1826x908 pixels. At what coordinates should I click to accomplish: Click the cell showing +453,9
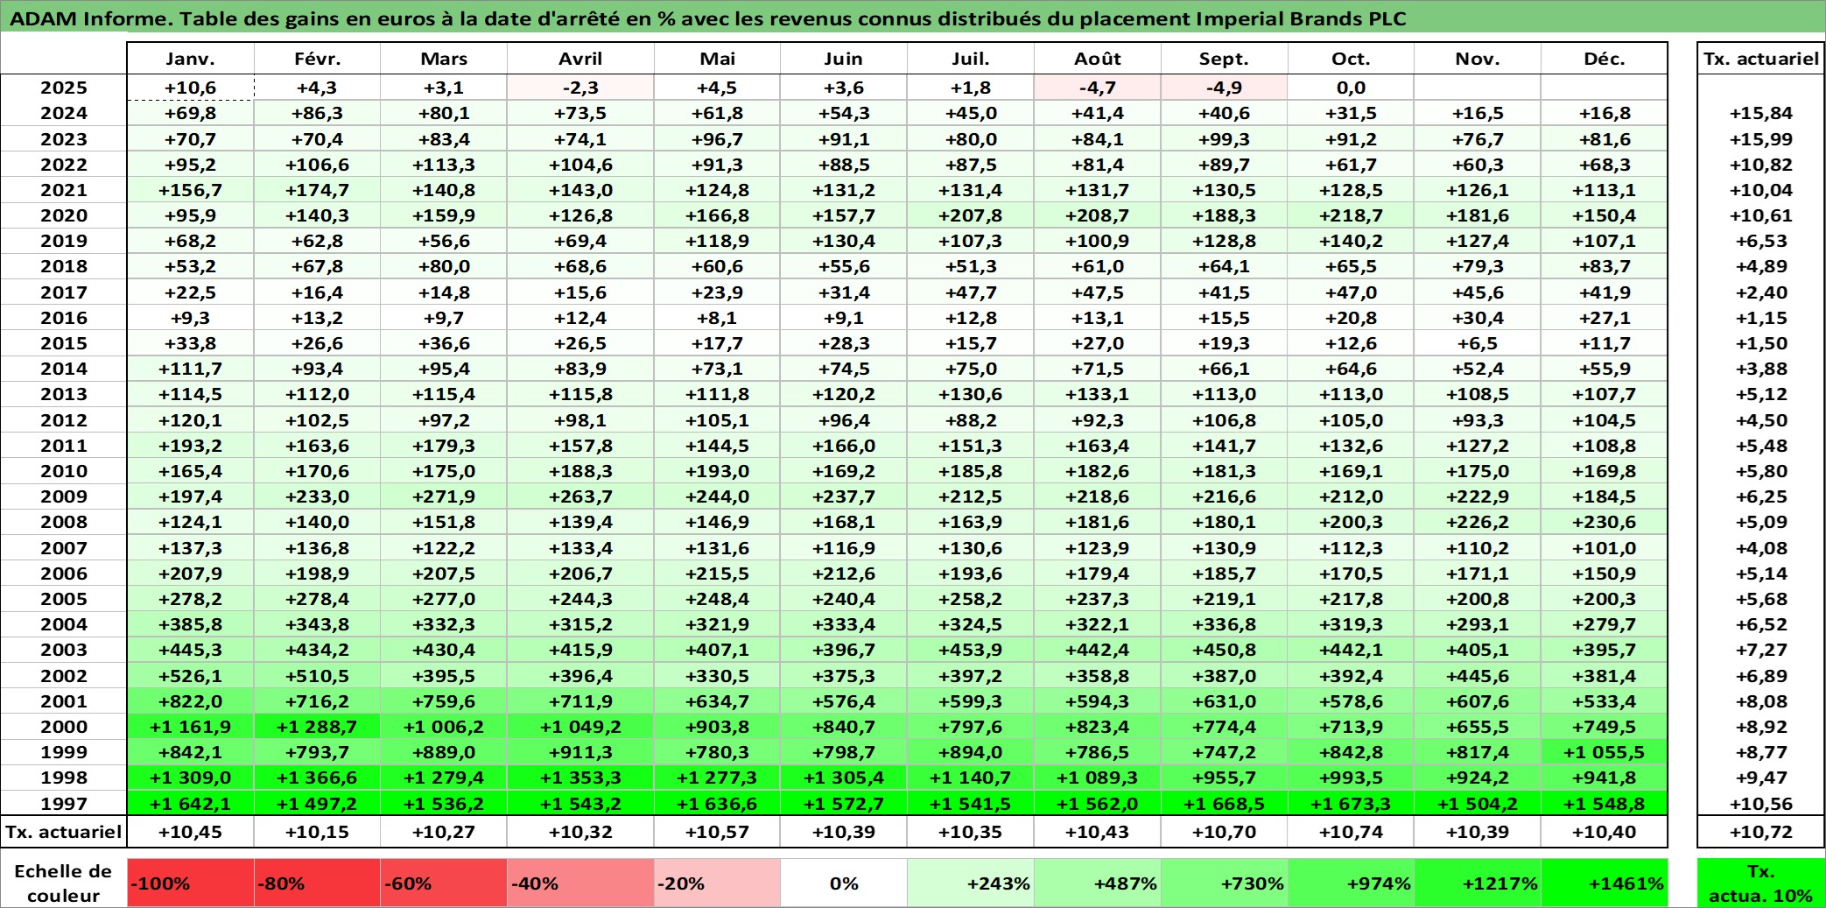click(970, 650)
